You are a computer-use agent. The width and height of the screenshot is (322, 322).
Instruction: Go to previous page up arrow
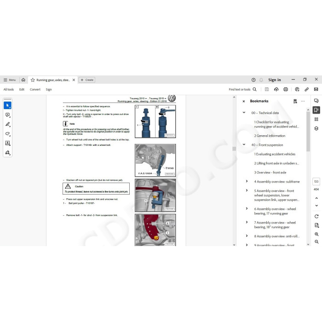[316, 198]
